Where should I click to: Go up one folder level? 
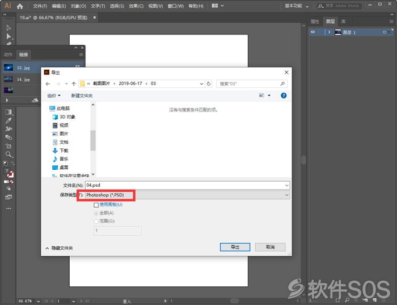tap(74, 84)
